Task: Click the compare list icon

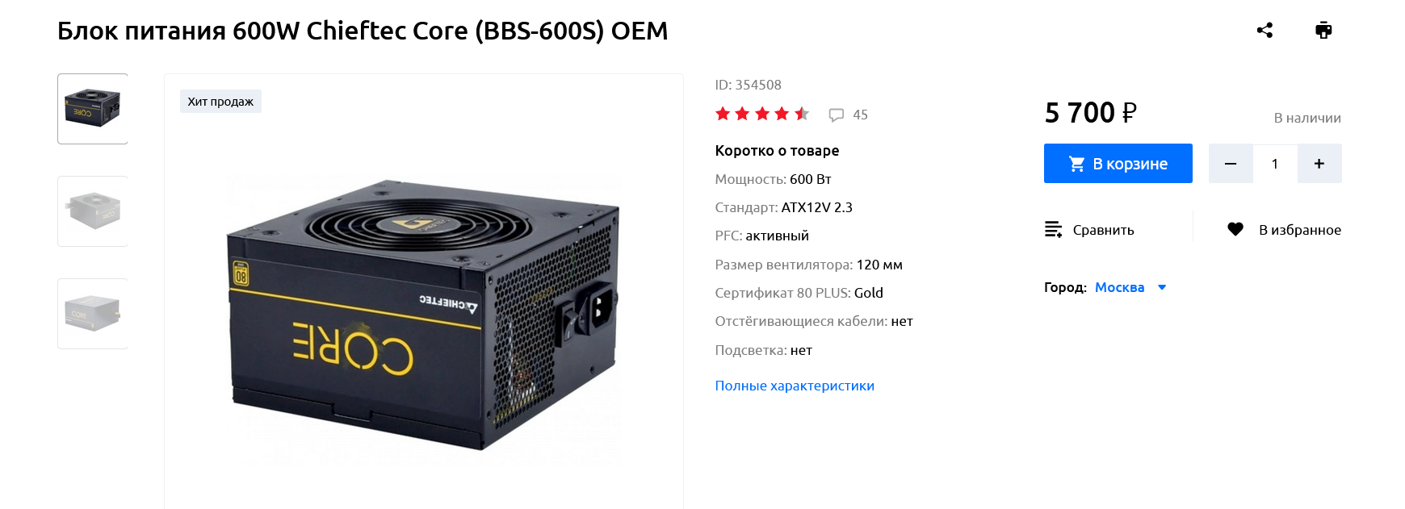Action: click(x=1053, y=230)
